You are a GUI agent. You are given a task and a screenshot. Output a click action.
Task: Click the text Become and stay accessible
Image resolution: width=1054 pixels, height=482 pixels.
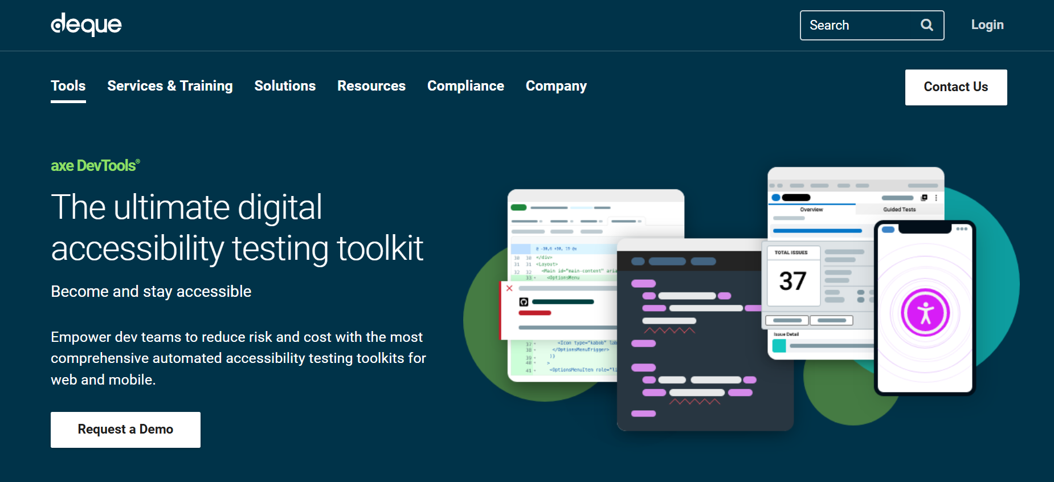tap(151, 292)
